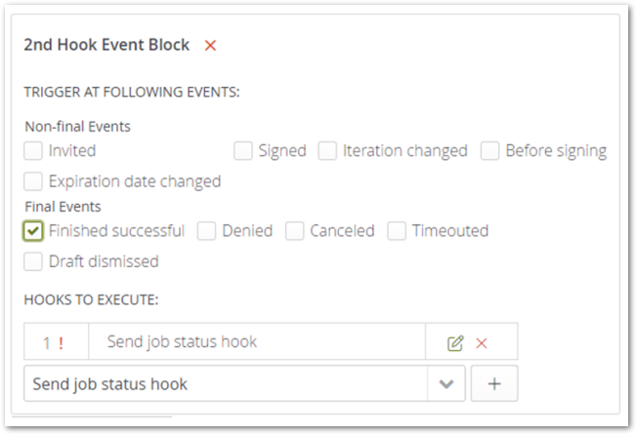Enable the Timeouted trigger checkbox
The image size is (637, 435).
click(x=397, y=231)
